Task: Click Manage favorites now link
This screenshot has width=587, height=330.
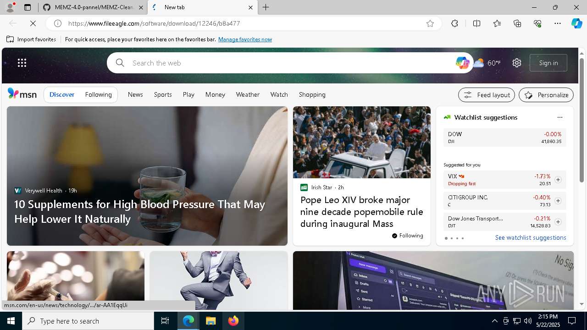Action: [245, 39]
